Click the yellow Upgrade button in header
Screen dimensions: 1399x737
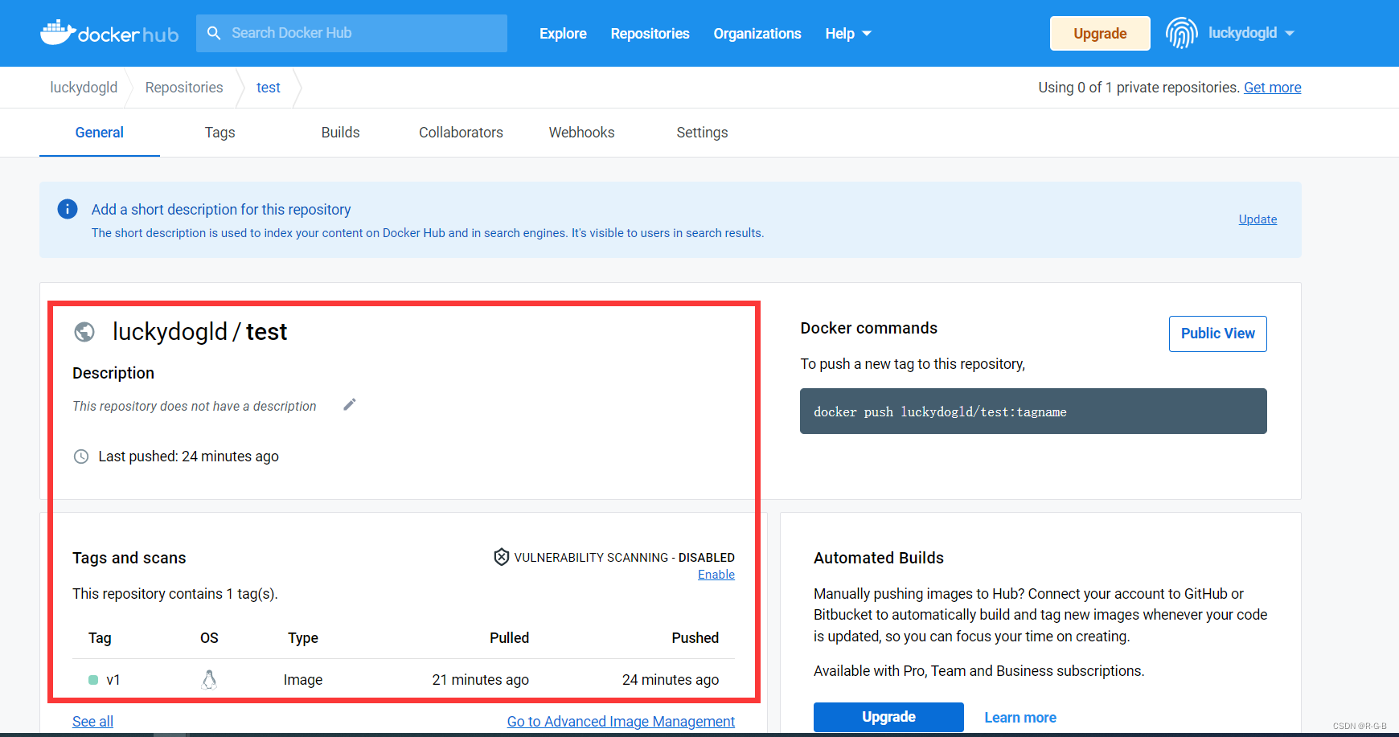(1100, 34)
